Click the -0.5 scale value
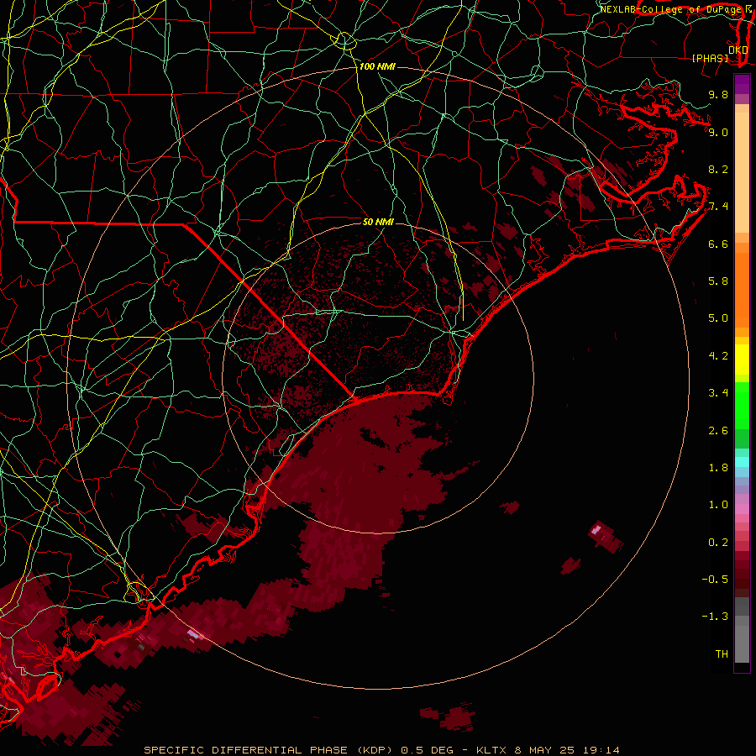Image resolution: width=756 pixels, height=756 pixels. pyautogui.click(x=715, y=580)
